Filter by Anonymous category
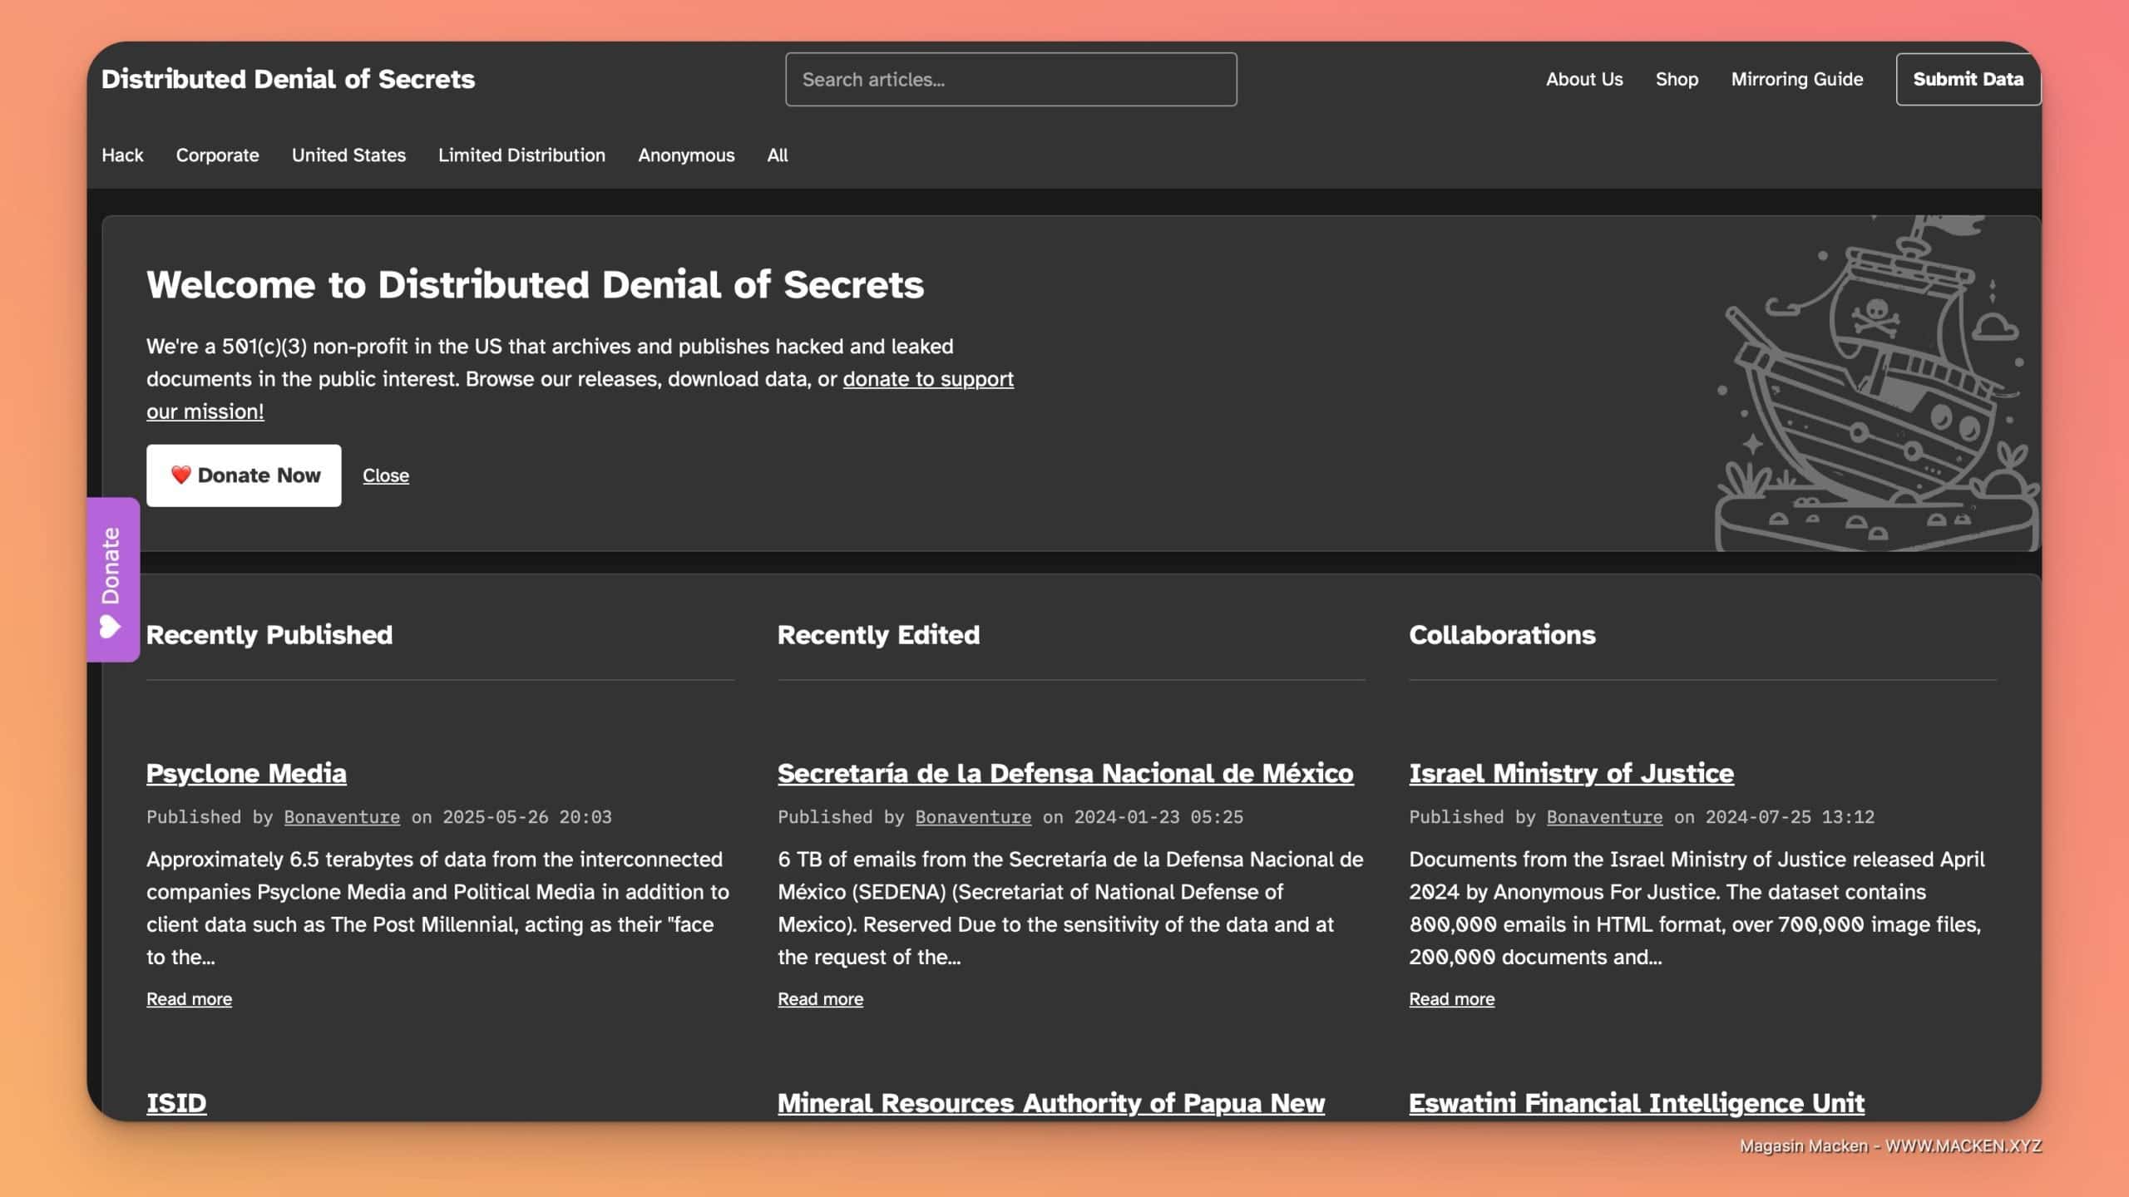This screenshot has height=1197, width=2129. (x=686, y=155)
